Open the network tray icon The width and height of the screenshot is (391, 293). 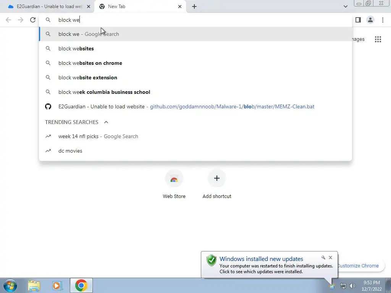coord(343,286)
